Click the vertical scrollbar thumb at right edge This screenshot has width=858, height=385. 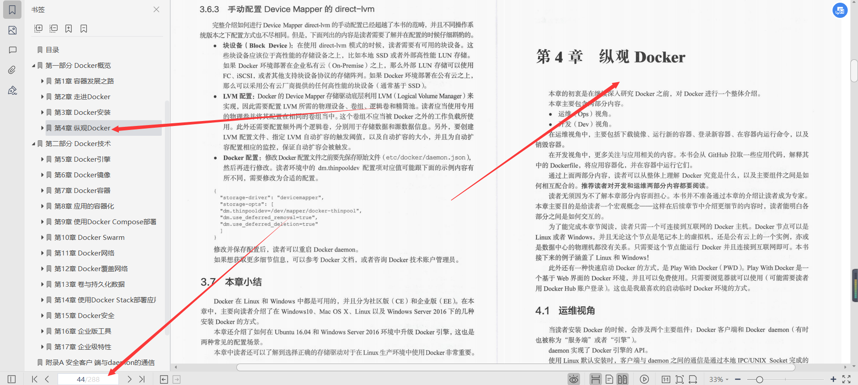tap(854, 71)
